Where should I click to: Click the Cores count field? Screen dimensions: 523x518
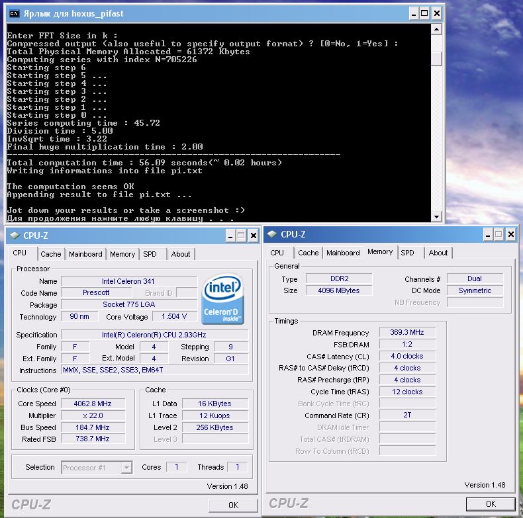coord(177,467)
